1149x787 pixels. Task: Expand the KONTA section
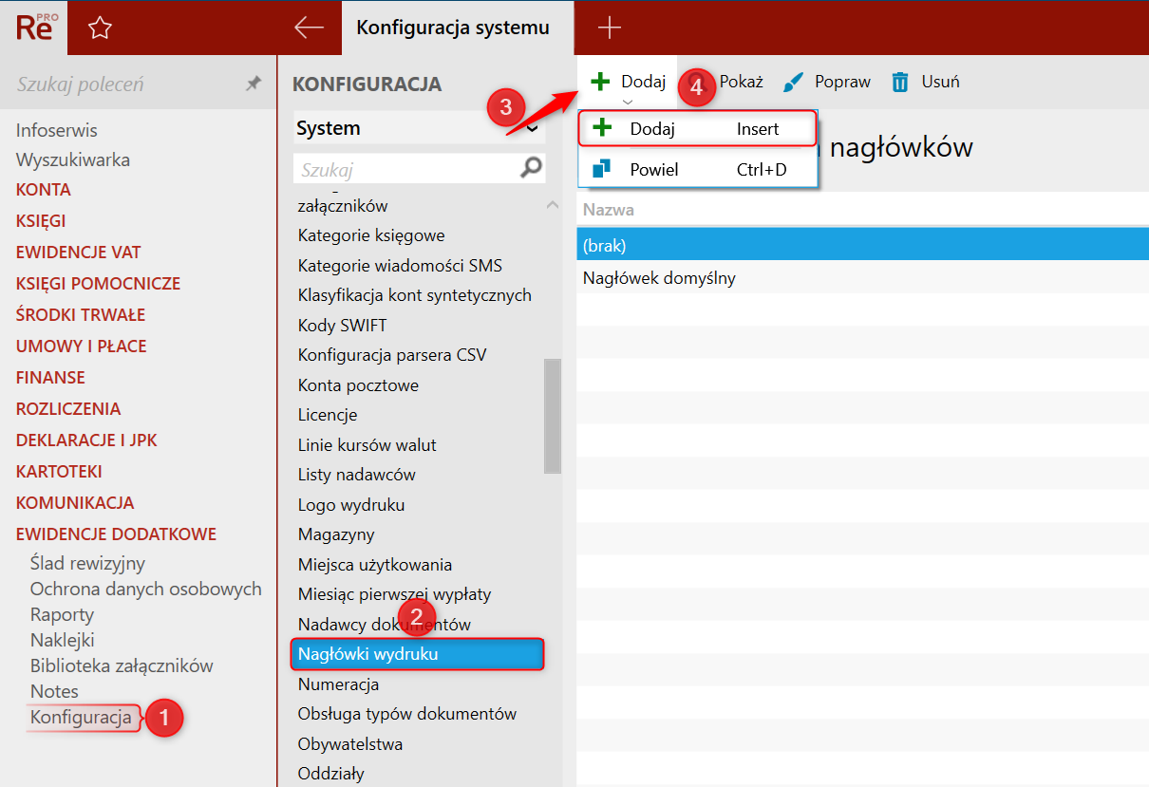(x=44, y=190)
